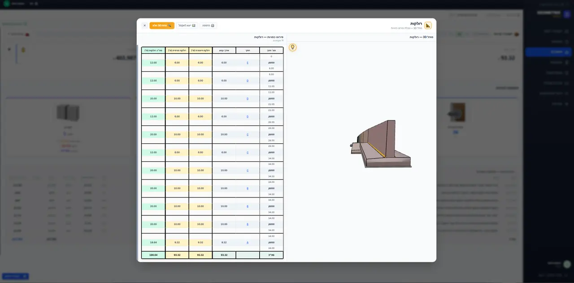
Task: Export the table via ייצא לאקסל button
Action: click(x=187, y=26)
